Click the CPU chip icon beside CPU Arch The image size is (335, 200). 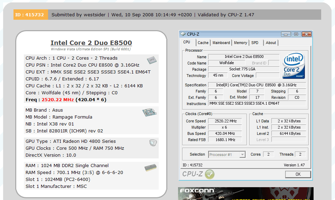(x=152, y=60)
